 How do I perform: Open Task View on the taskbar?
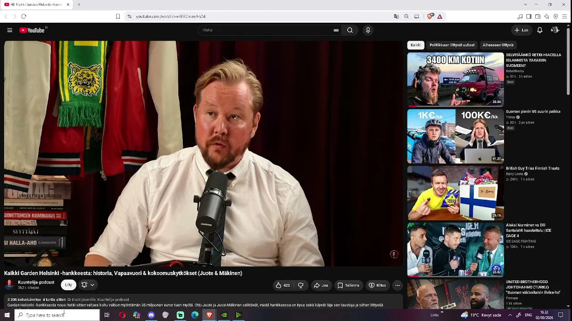click(107, 315)
